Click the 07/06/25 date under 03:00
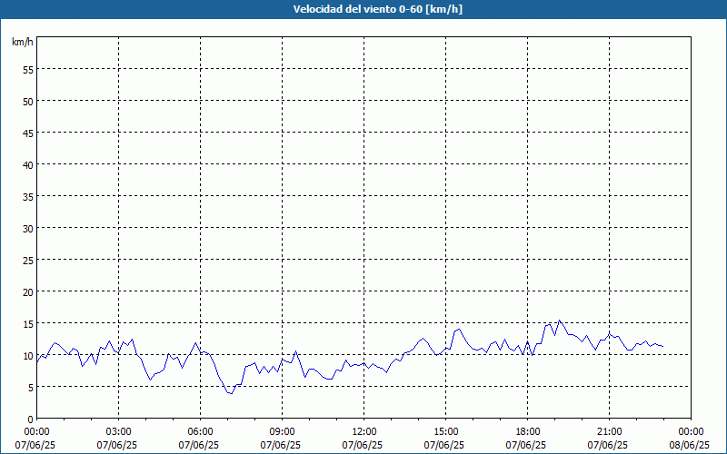 click(x=117, y=445)
